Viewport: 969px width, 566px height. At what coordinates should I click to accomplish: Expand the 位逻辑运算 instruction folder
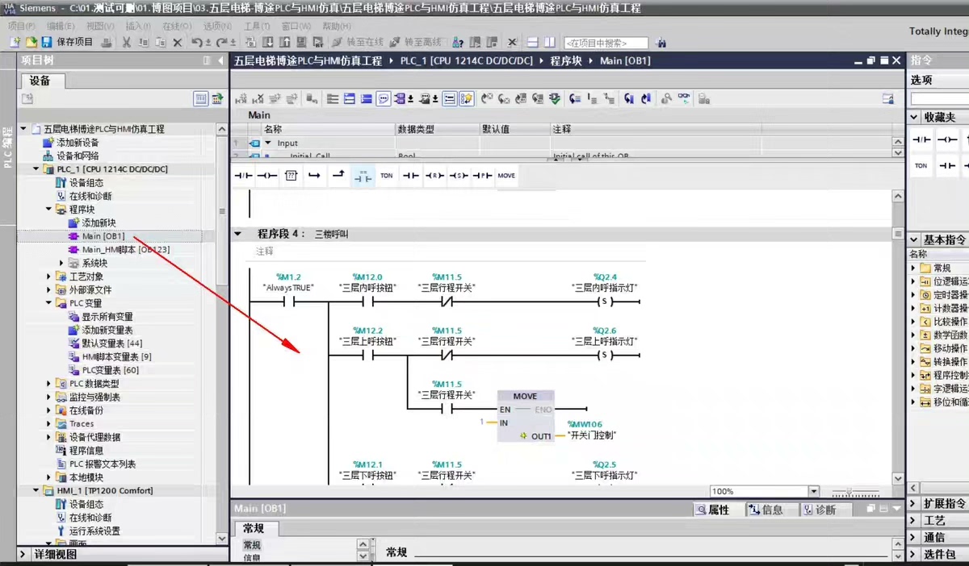pos(915,281)
